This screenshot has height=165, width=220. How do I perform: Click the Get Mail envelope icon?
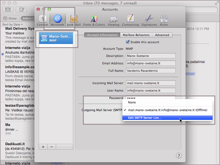tap(8, 10)
